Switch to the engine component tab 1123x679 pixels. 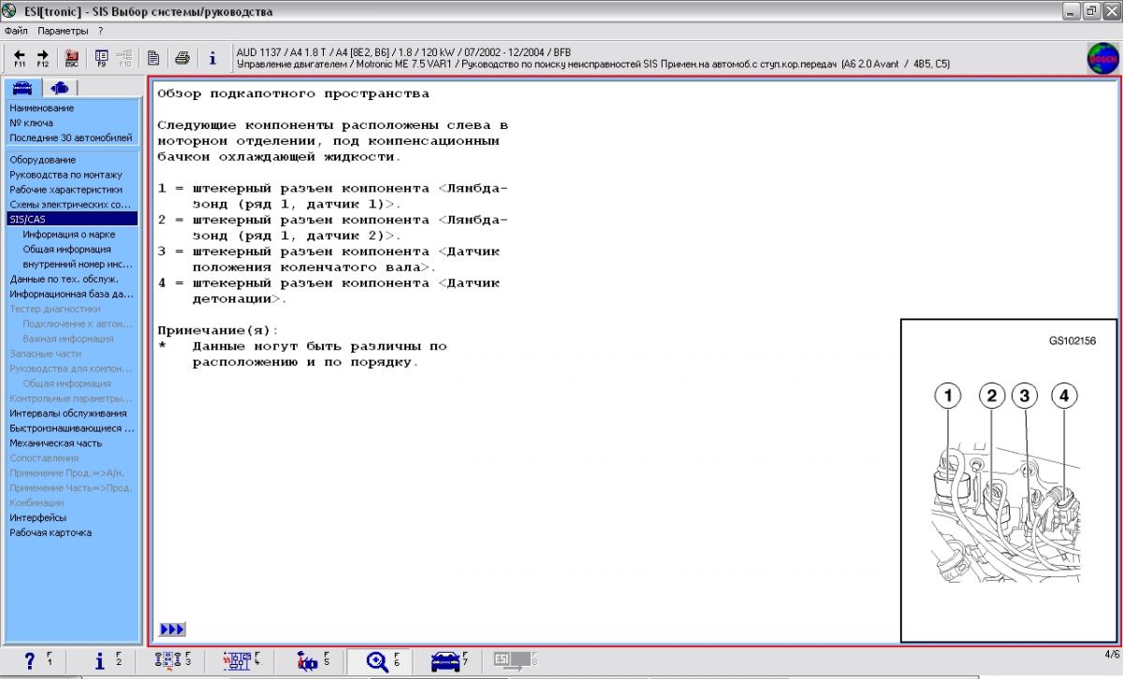coord(59,88)
